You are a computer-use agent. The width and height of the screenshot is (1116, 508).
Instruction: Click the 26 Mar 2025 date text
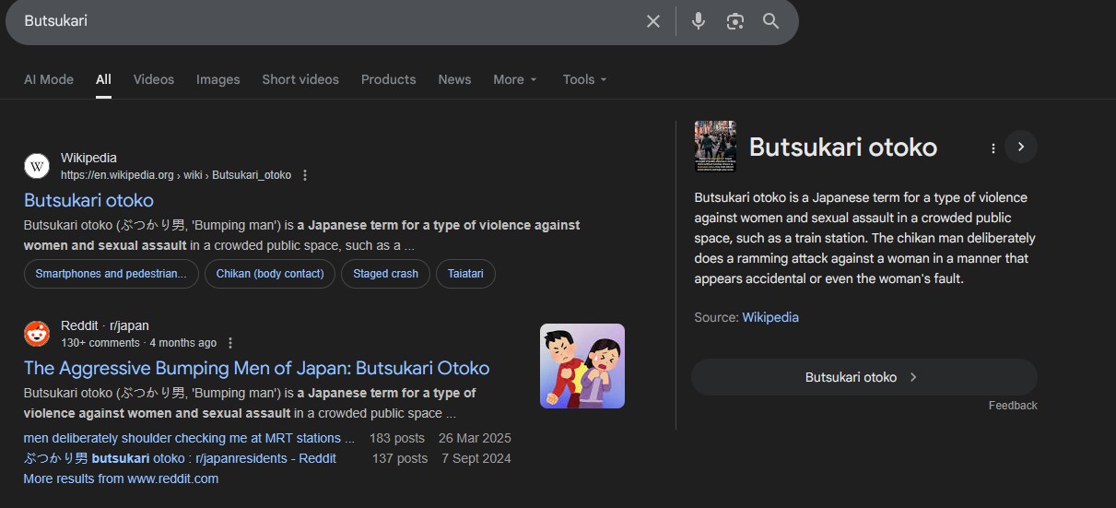(475, 438)
